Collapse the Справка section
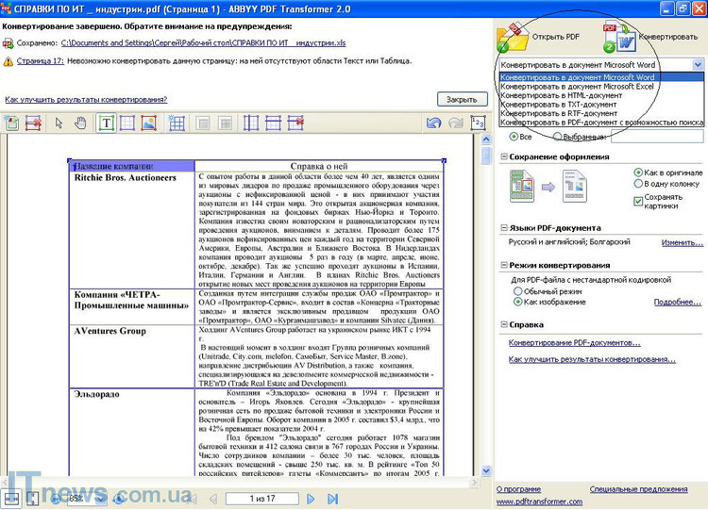Viewport: 708px width, 510px height. click(504, 324)
